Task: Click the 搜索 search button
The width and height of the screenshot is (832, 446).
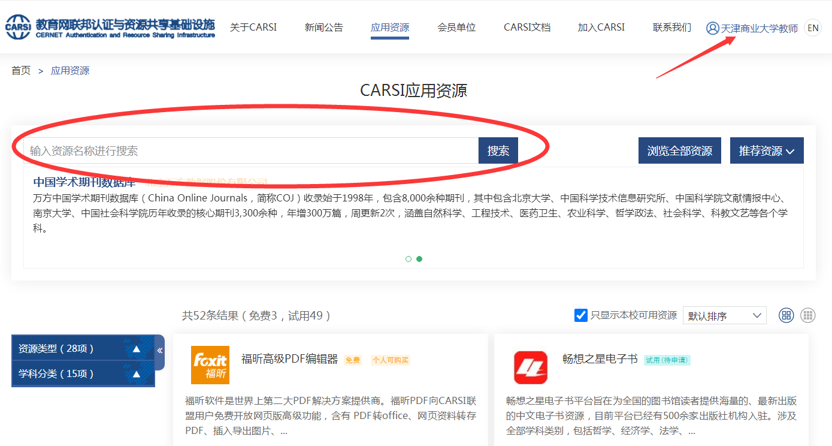Action: click(x=498, y=150)
